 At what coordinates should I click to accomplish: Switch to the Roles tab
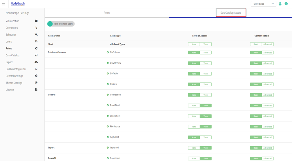[x=107, y=13]
